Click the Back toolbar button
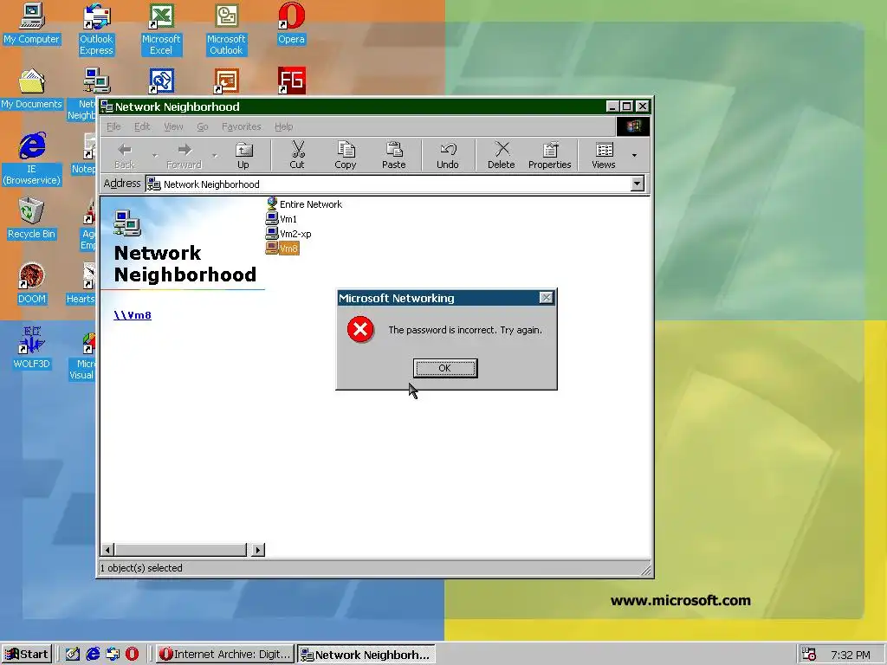 pos(125,156)
